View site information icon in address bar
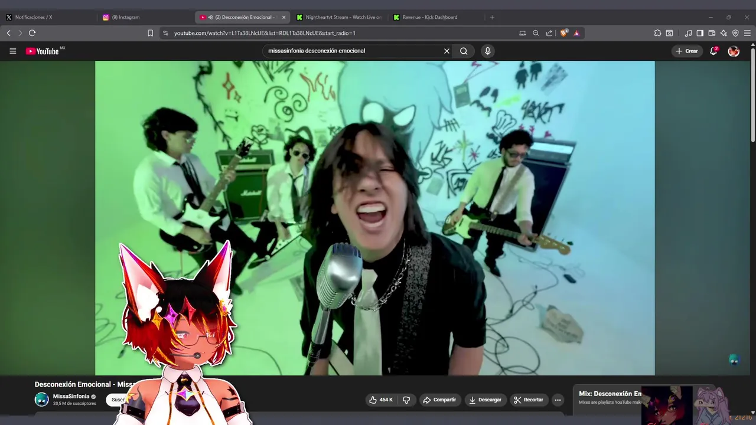 (166, 33)
